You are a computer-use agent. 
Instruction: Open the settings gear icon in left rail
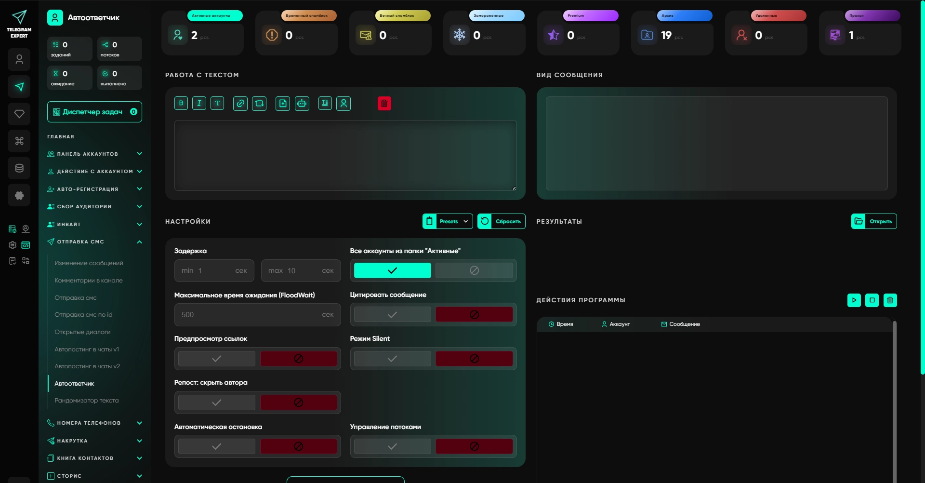click(x=13, y=245)
